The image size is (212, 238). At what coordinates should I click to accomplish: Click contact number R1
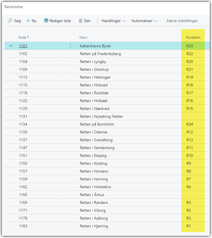[189, 226]
